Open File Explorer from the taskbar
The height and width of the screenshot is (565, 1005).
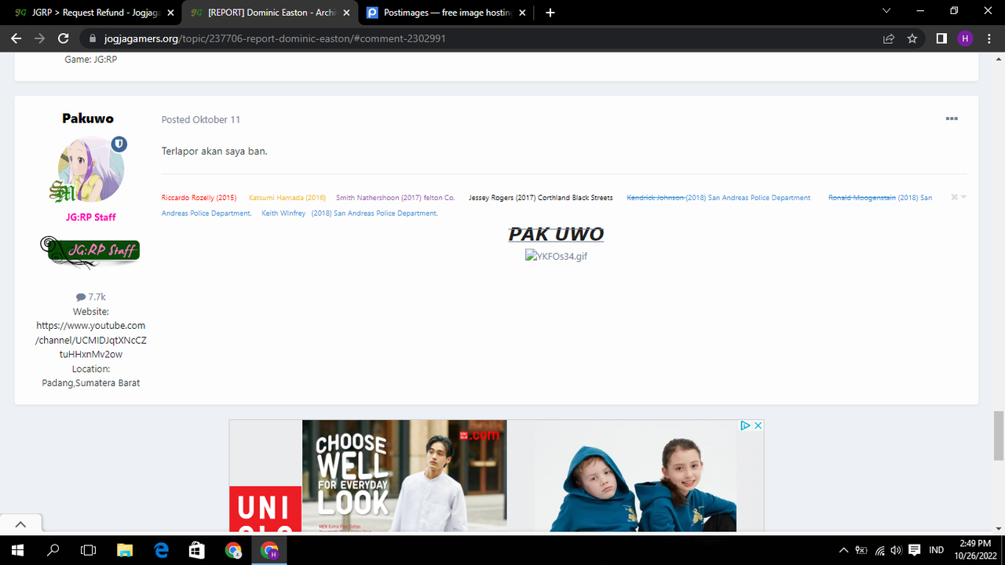point(125,550)
